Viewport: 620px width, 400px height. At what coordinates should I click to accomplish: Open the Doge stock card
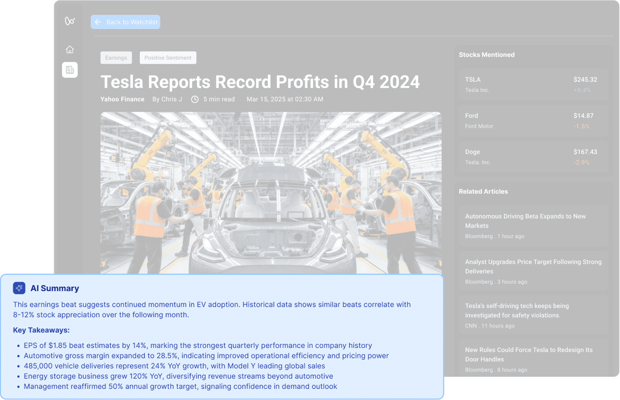pos(533,157)
